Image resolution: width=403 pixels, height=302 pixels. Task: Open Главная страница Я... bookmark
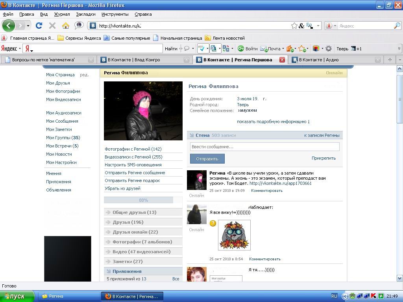(x=28, y=38)
